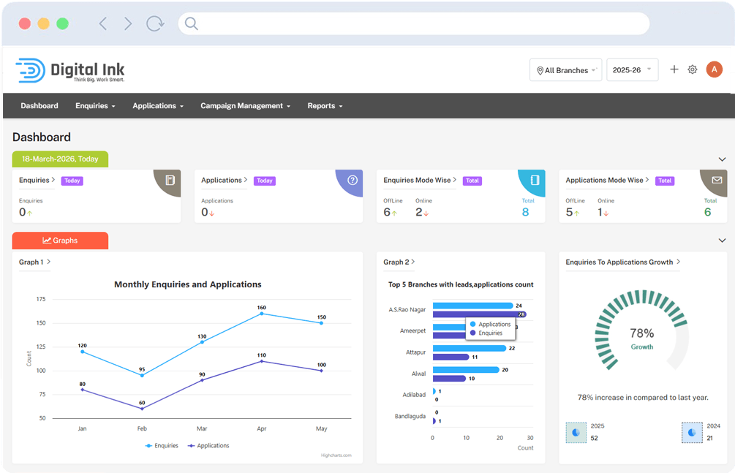735x473 pixels.
Task: Collapse the Graphs section chevron
Action: point(722,241)
